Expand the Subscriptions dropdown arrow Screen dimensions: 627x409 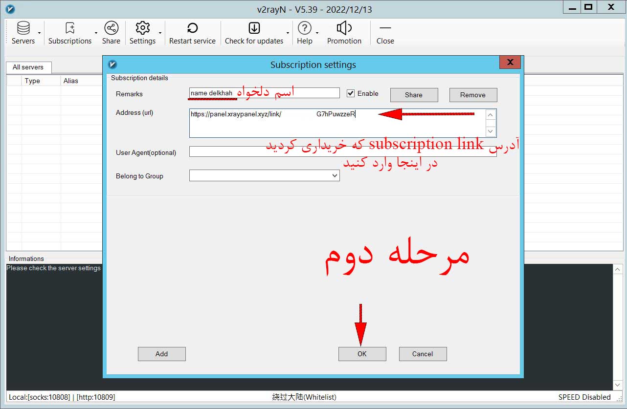pyautogui.click(x=96, y=33)
